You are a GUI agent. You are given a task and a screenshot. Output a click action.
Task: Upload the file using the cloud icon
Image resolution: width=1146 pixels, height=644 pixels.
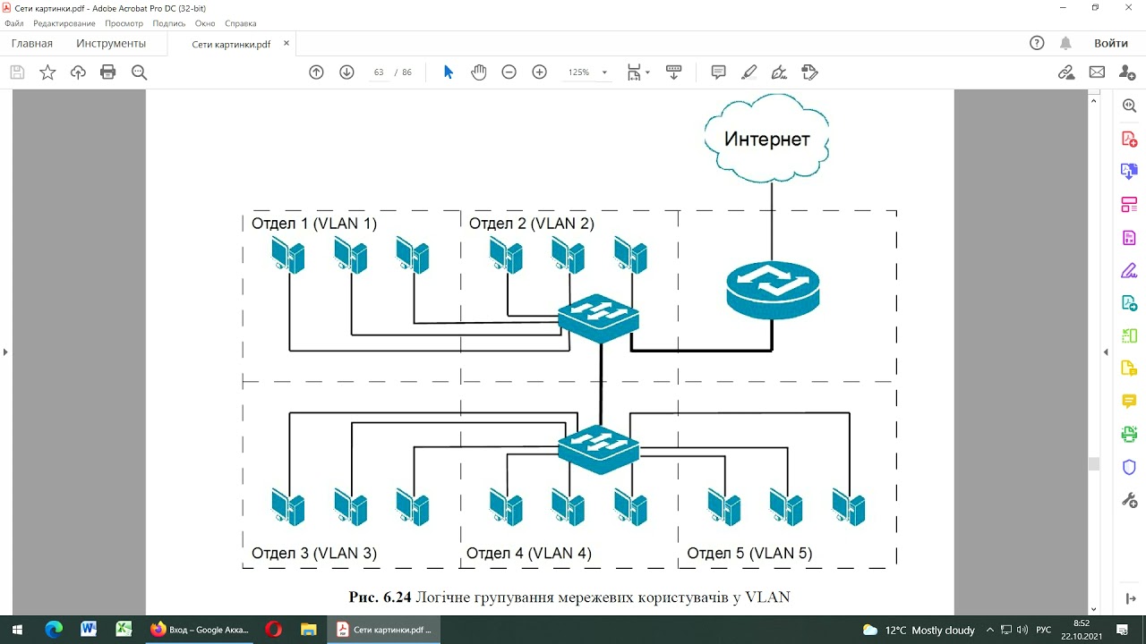78,72
